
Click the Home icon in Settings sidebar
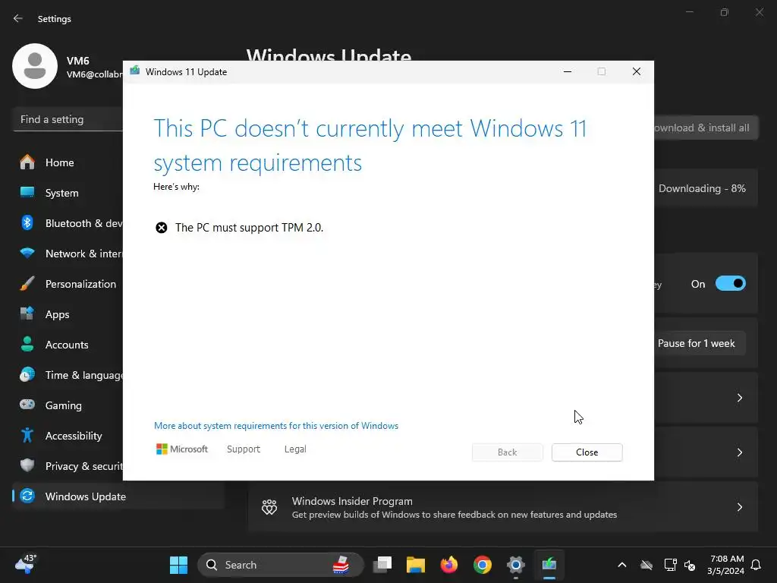pyautogui.click(x=27, y=162)
